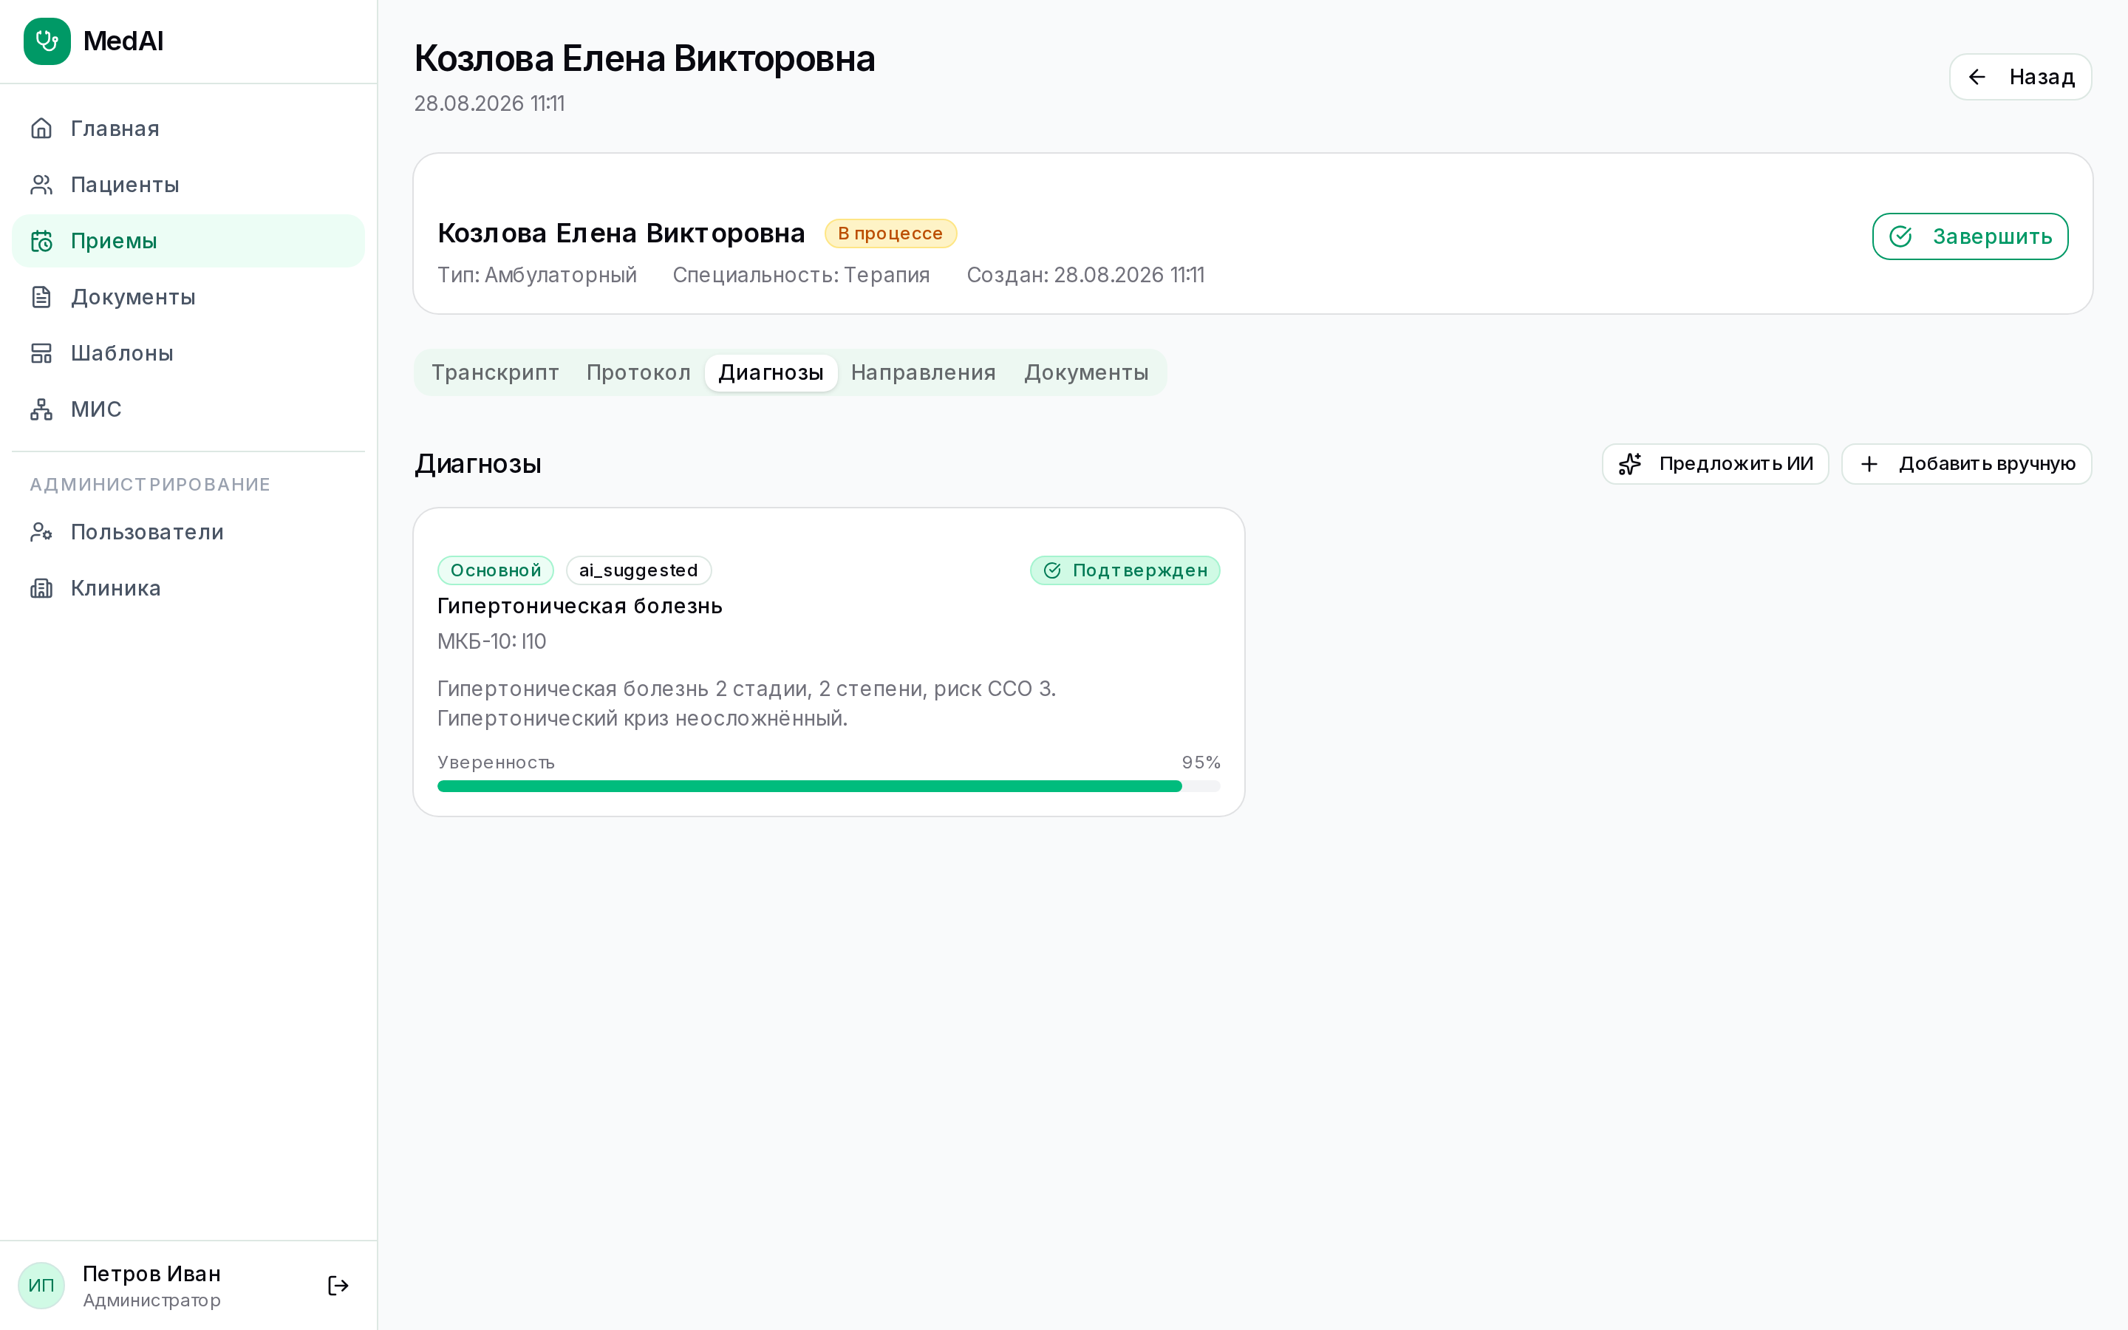Click the Уверенность 95% progress bar
Screen dimensions: 2128x1330
point(828,786)
